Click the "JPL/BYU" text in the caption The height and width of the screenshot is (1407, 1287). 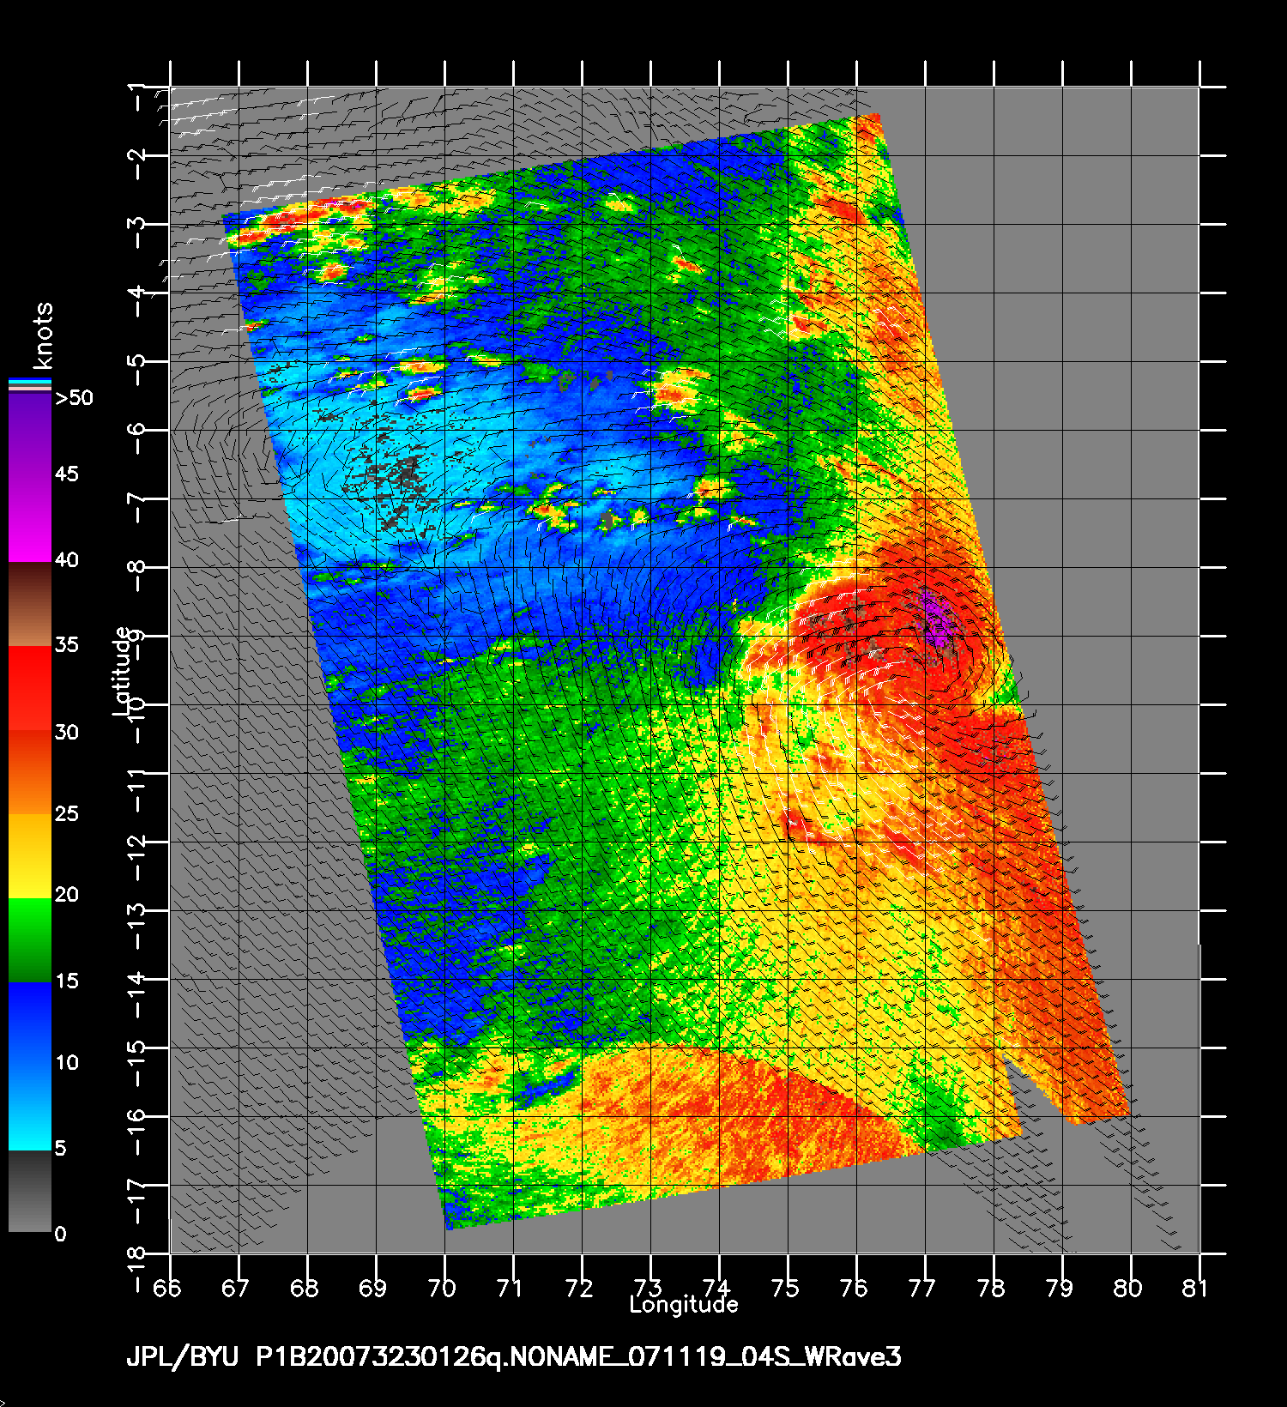coord(182,1358)
